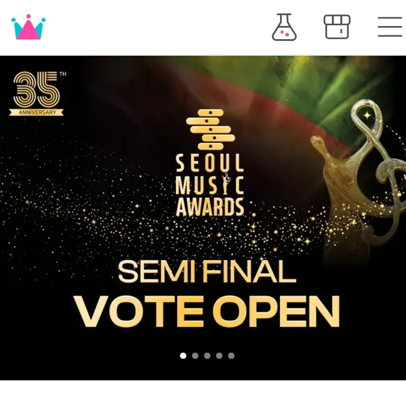
Task: Click the SEOUL text in logo
Action: pyautogui.click(x=210, y=163)
